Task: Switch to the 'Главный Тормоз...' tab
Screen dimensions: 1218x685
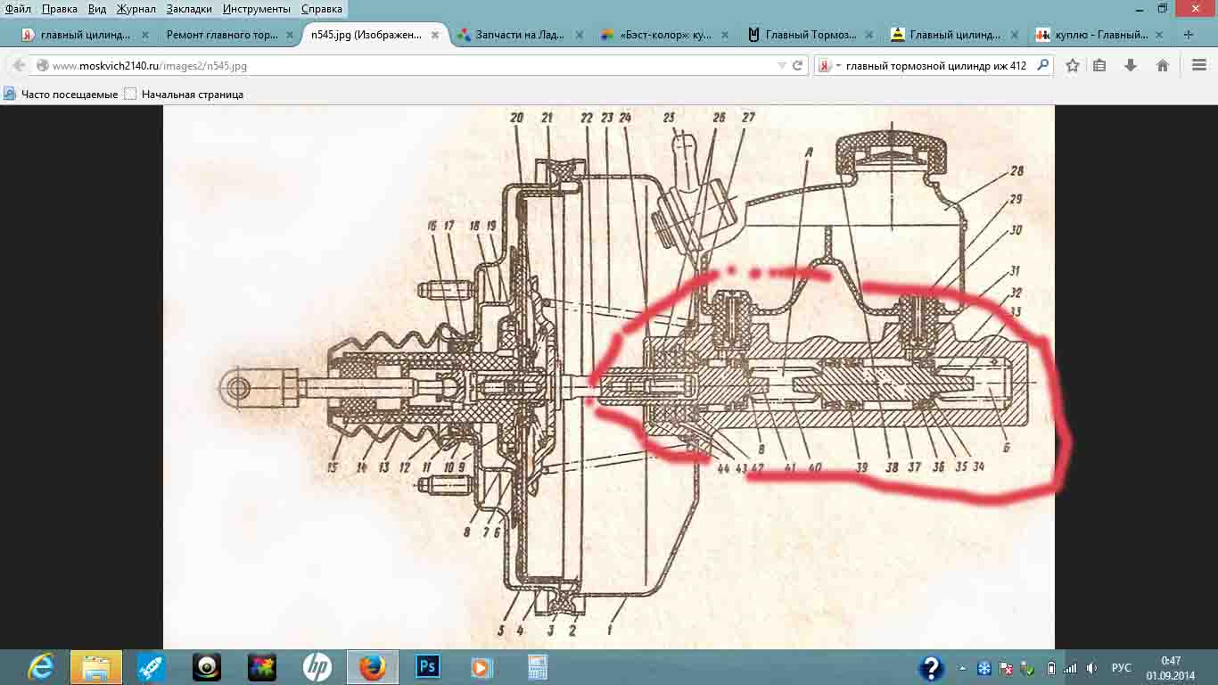Action: click(810, 35)
